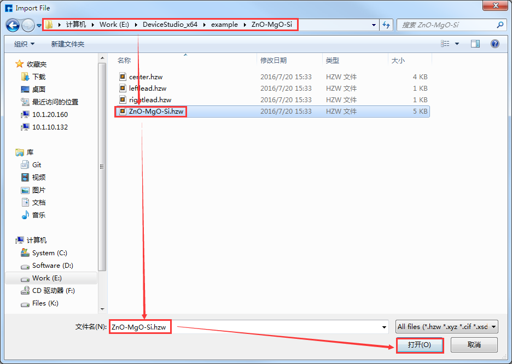The width and height of the screenshot is (512, 364).
Task: Expand the file name history dropdown
Action: (384, 327)
